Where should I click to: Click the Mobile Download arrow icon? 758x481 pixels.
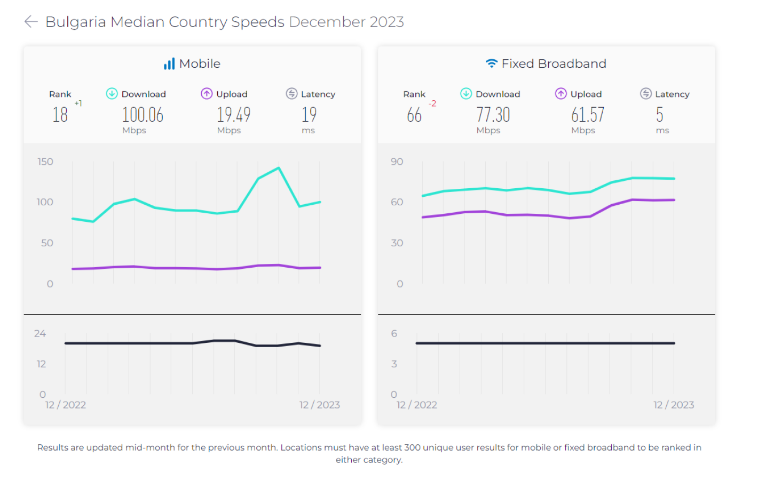point(112,93)
